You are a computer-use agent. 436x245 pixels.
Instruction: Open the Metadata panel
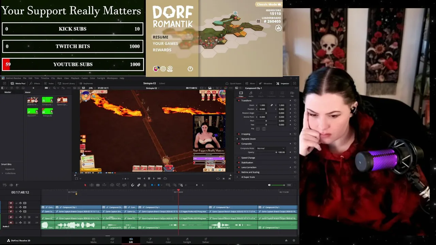266,83
